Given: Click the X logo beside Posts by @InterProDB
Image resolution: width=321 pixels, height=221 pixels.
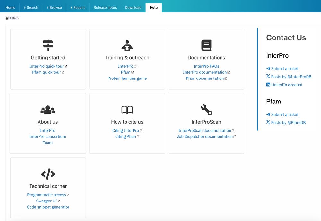Looking at the screenshot, I should tap(268, 76).
